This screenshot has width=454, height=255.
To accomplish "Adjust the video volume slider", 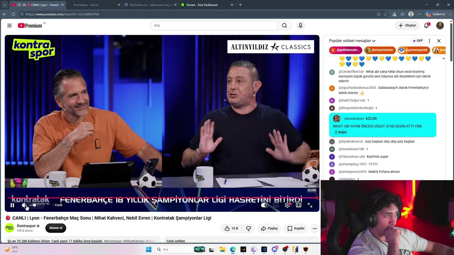I will [35, 205].
